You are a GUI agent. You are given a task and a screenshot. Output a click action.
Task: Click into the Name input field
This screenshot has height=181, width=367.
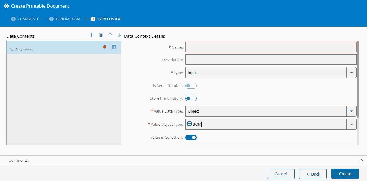click(270, 47)
